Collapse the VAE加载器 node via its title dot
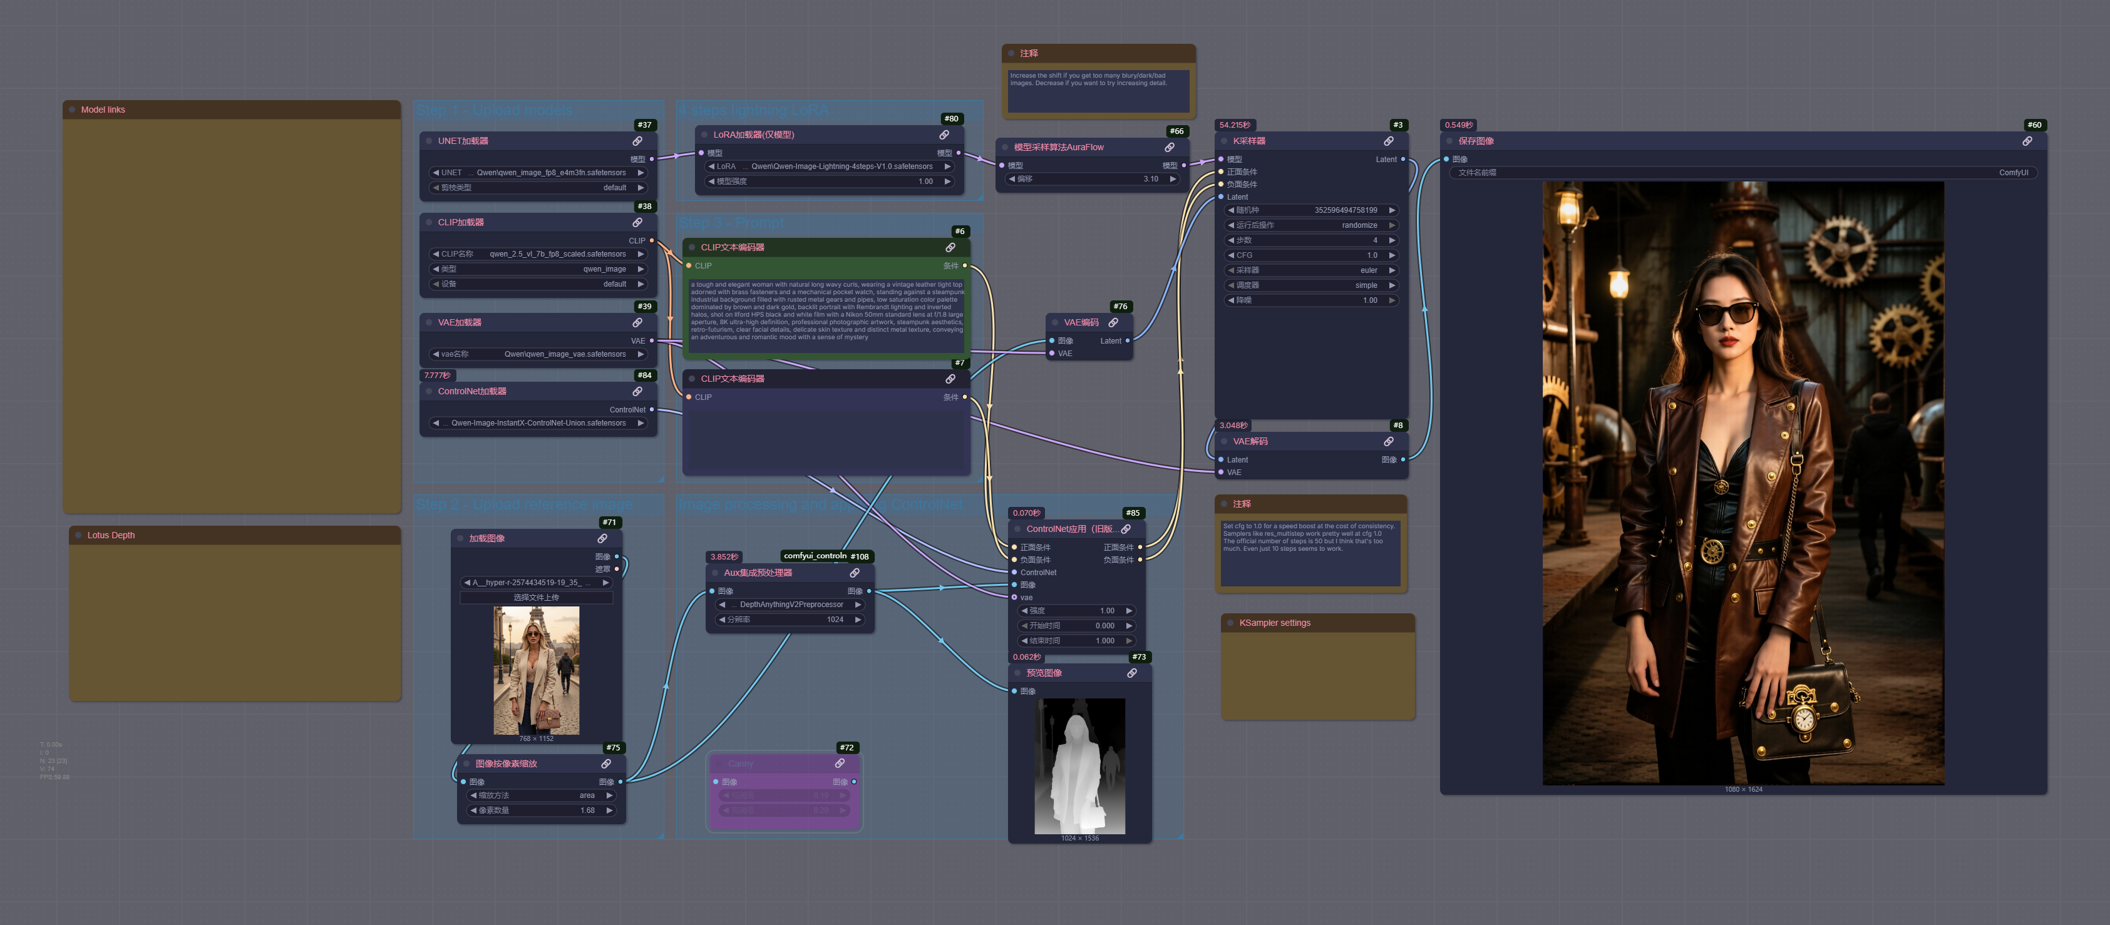2110x925 pixels. pyautogui.click(x=428, y=322)
